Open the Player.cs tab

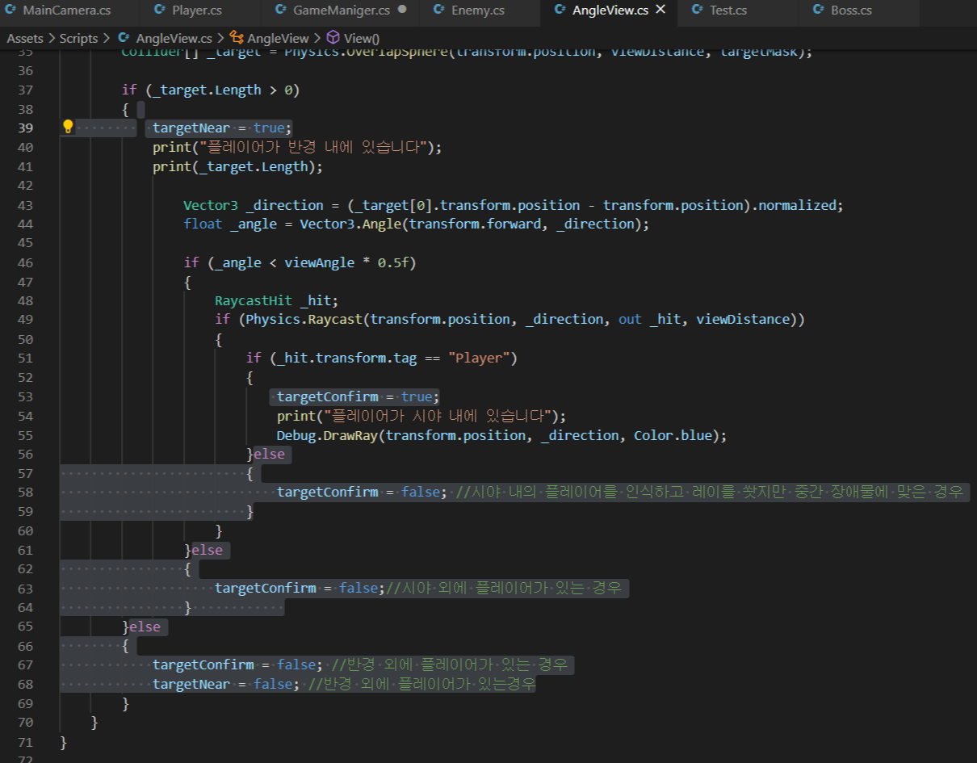pyautogui.click(x=197, y=10)
